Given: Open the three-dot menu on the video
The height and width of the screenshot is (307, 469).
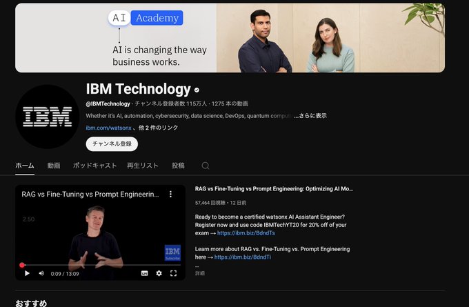Looking at the screenshot, I should coord(170,194).
